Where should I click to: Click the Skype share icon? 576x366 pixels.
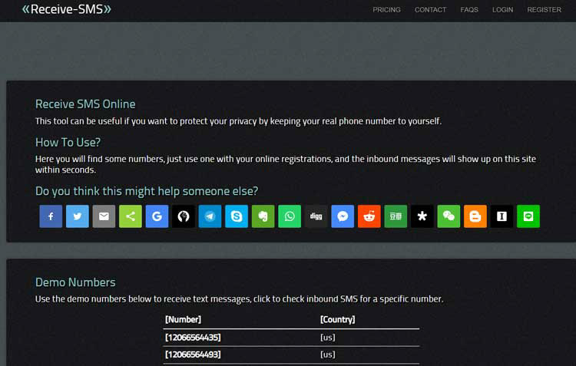[237, 216]
